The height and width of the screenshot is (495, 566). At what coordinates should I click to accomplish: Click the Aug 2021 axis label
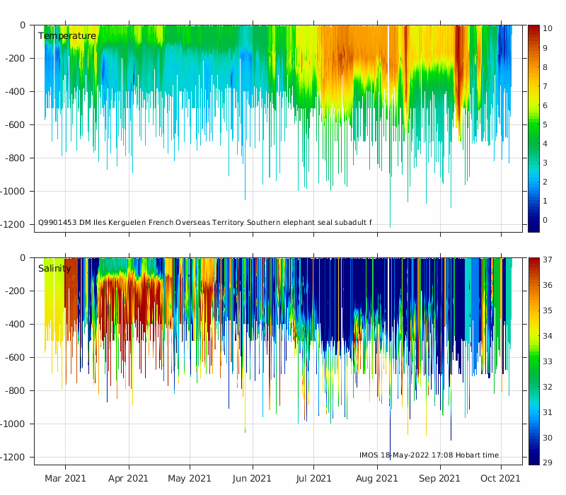click(377, 479)
